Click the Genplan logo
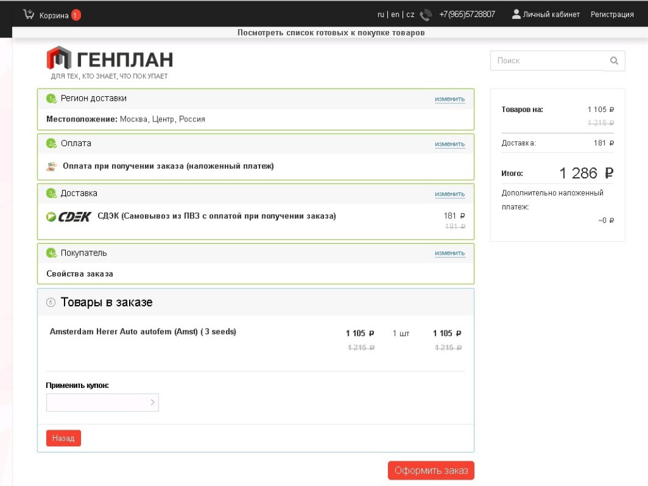Viewport: 648px width, 486px height. click(109, 59)
